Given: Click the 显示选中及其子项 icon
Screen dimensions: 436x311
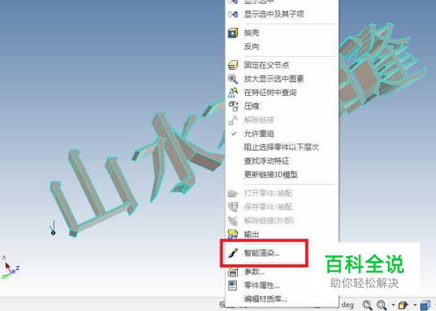Looking at the screenshot, I should click(233, 14).
